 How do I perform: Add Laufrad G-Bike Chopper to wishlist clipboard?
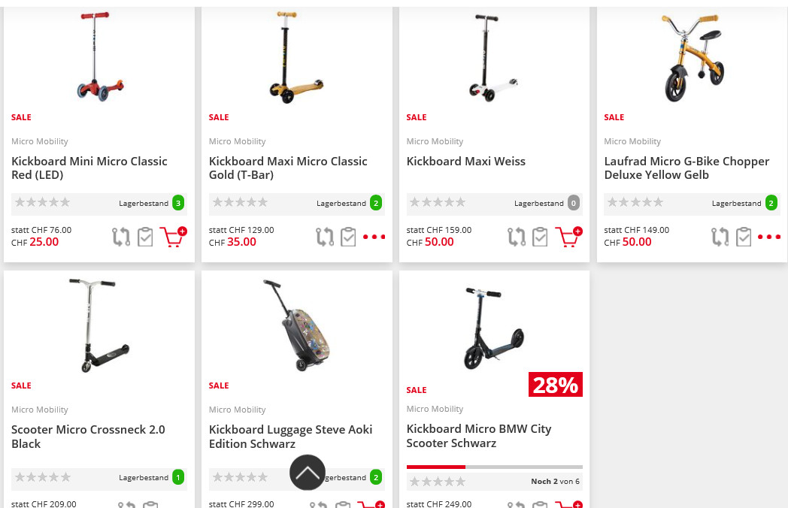744,237
